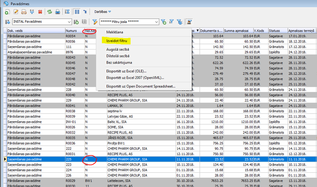Open the Filtru josla dropdown

click(x=156, y=22)
